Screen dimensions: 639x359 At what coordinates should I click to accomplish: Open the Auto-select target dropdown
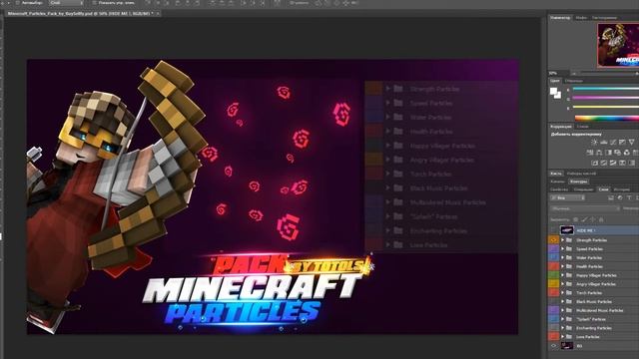pos(67,3)
